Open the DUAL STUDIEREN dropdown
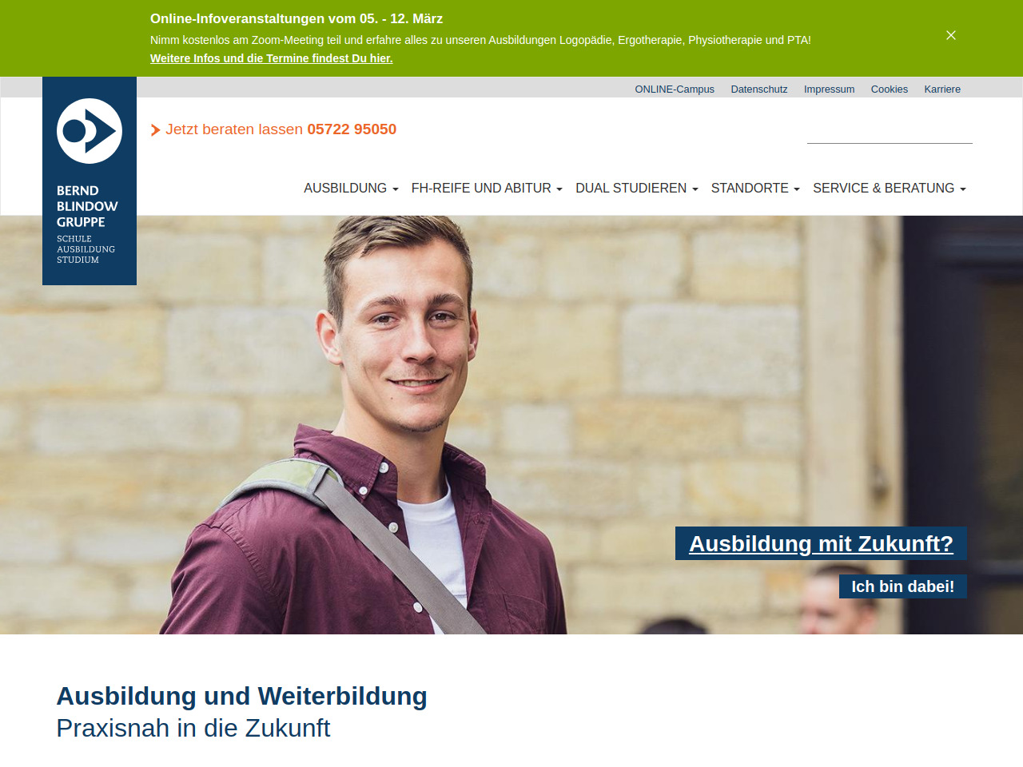 click(637, 188)
